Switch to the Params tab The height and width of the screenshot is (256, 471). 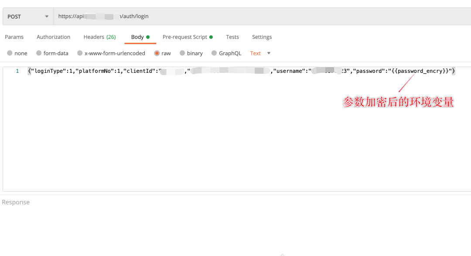14,37
